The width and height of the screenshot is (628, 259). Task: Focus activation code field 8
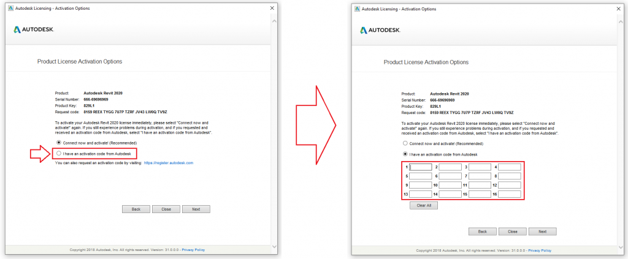[x=510, y=176]
